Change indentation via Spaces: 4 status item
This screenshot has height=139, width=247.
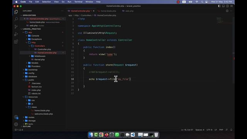[x=200, y=130]
